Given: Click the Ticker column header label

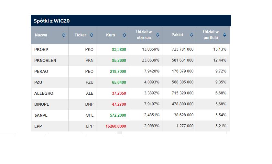Looking at the screenshot, I should pyautogui.click(x=80, y=35).
